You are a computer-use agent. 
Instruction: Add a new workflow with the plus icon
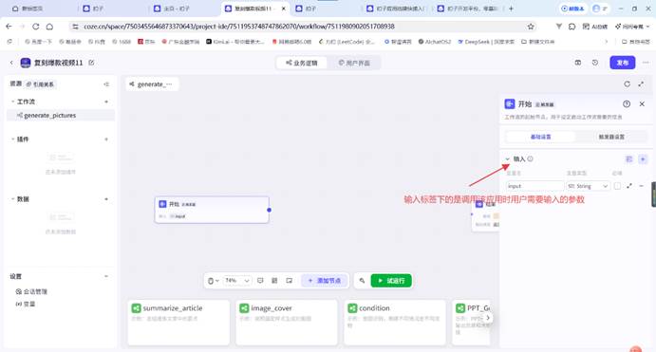(106, 102)
